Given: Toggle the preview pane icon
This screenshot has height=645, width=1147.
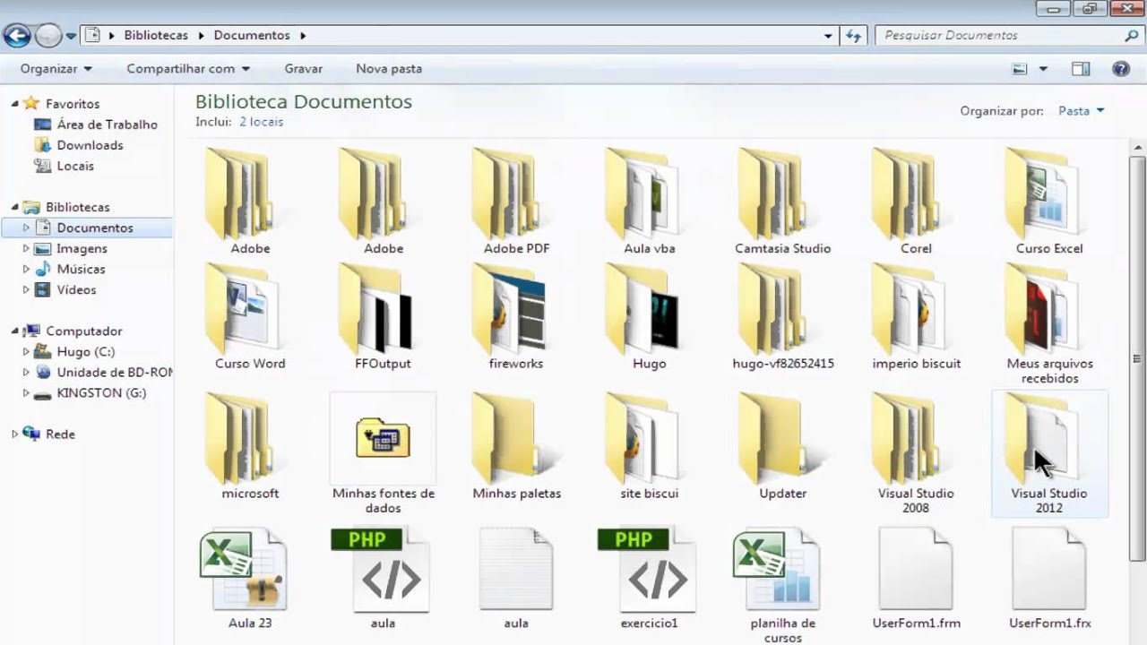Looking at the screenshot, I should 1081,69.
